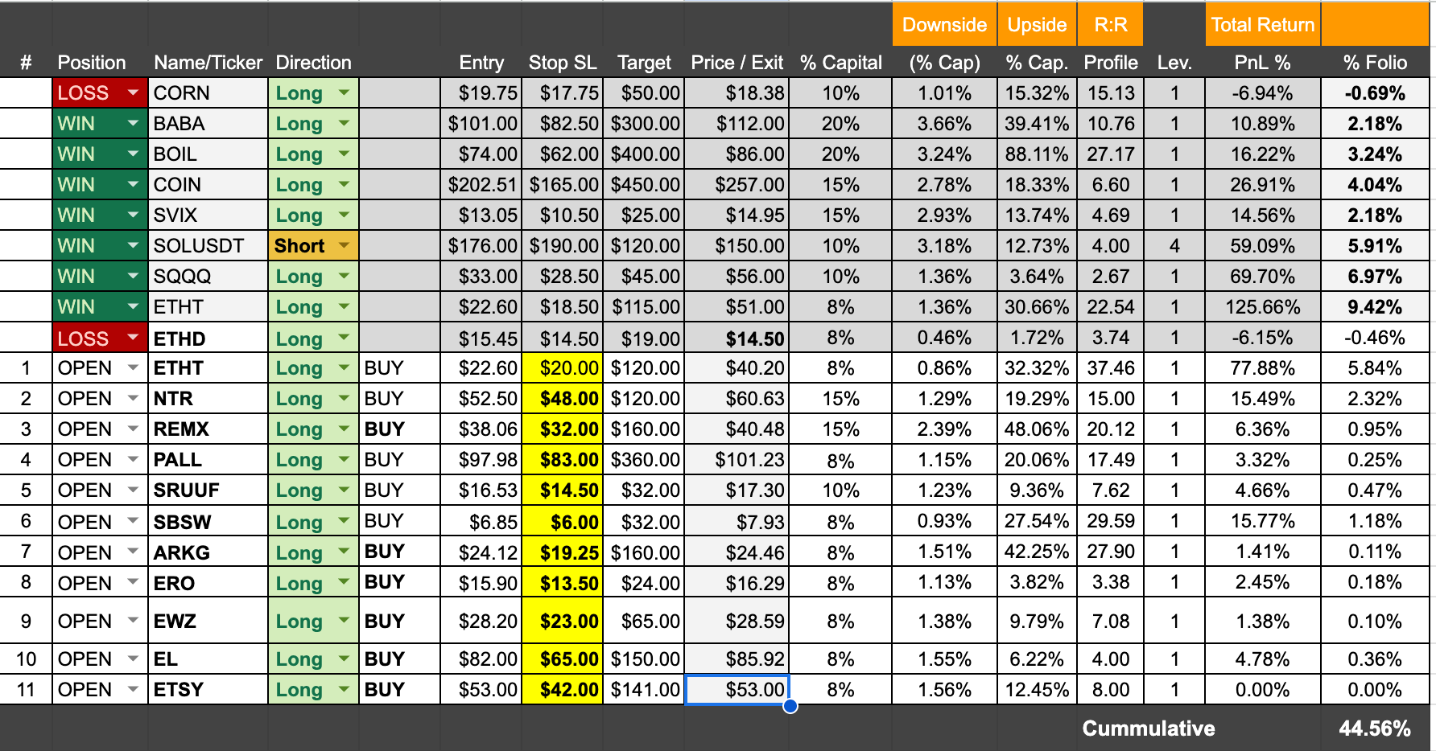Image resolution: width=1436 pixels, height=751 pixels.
Task: Select the ERO ticker cell
Action: tap(208, 583)
